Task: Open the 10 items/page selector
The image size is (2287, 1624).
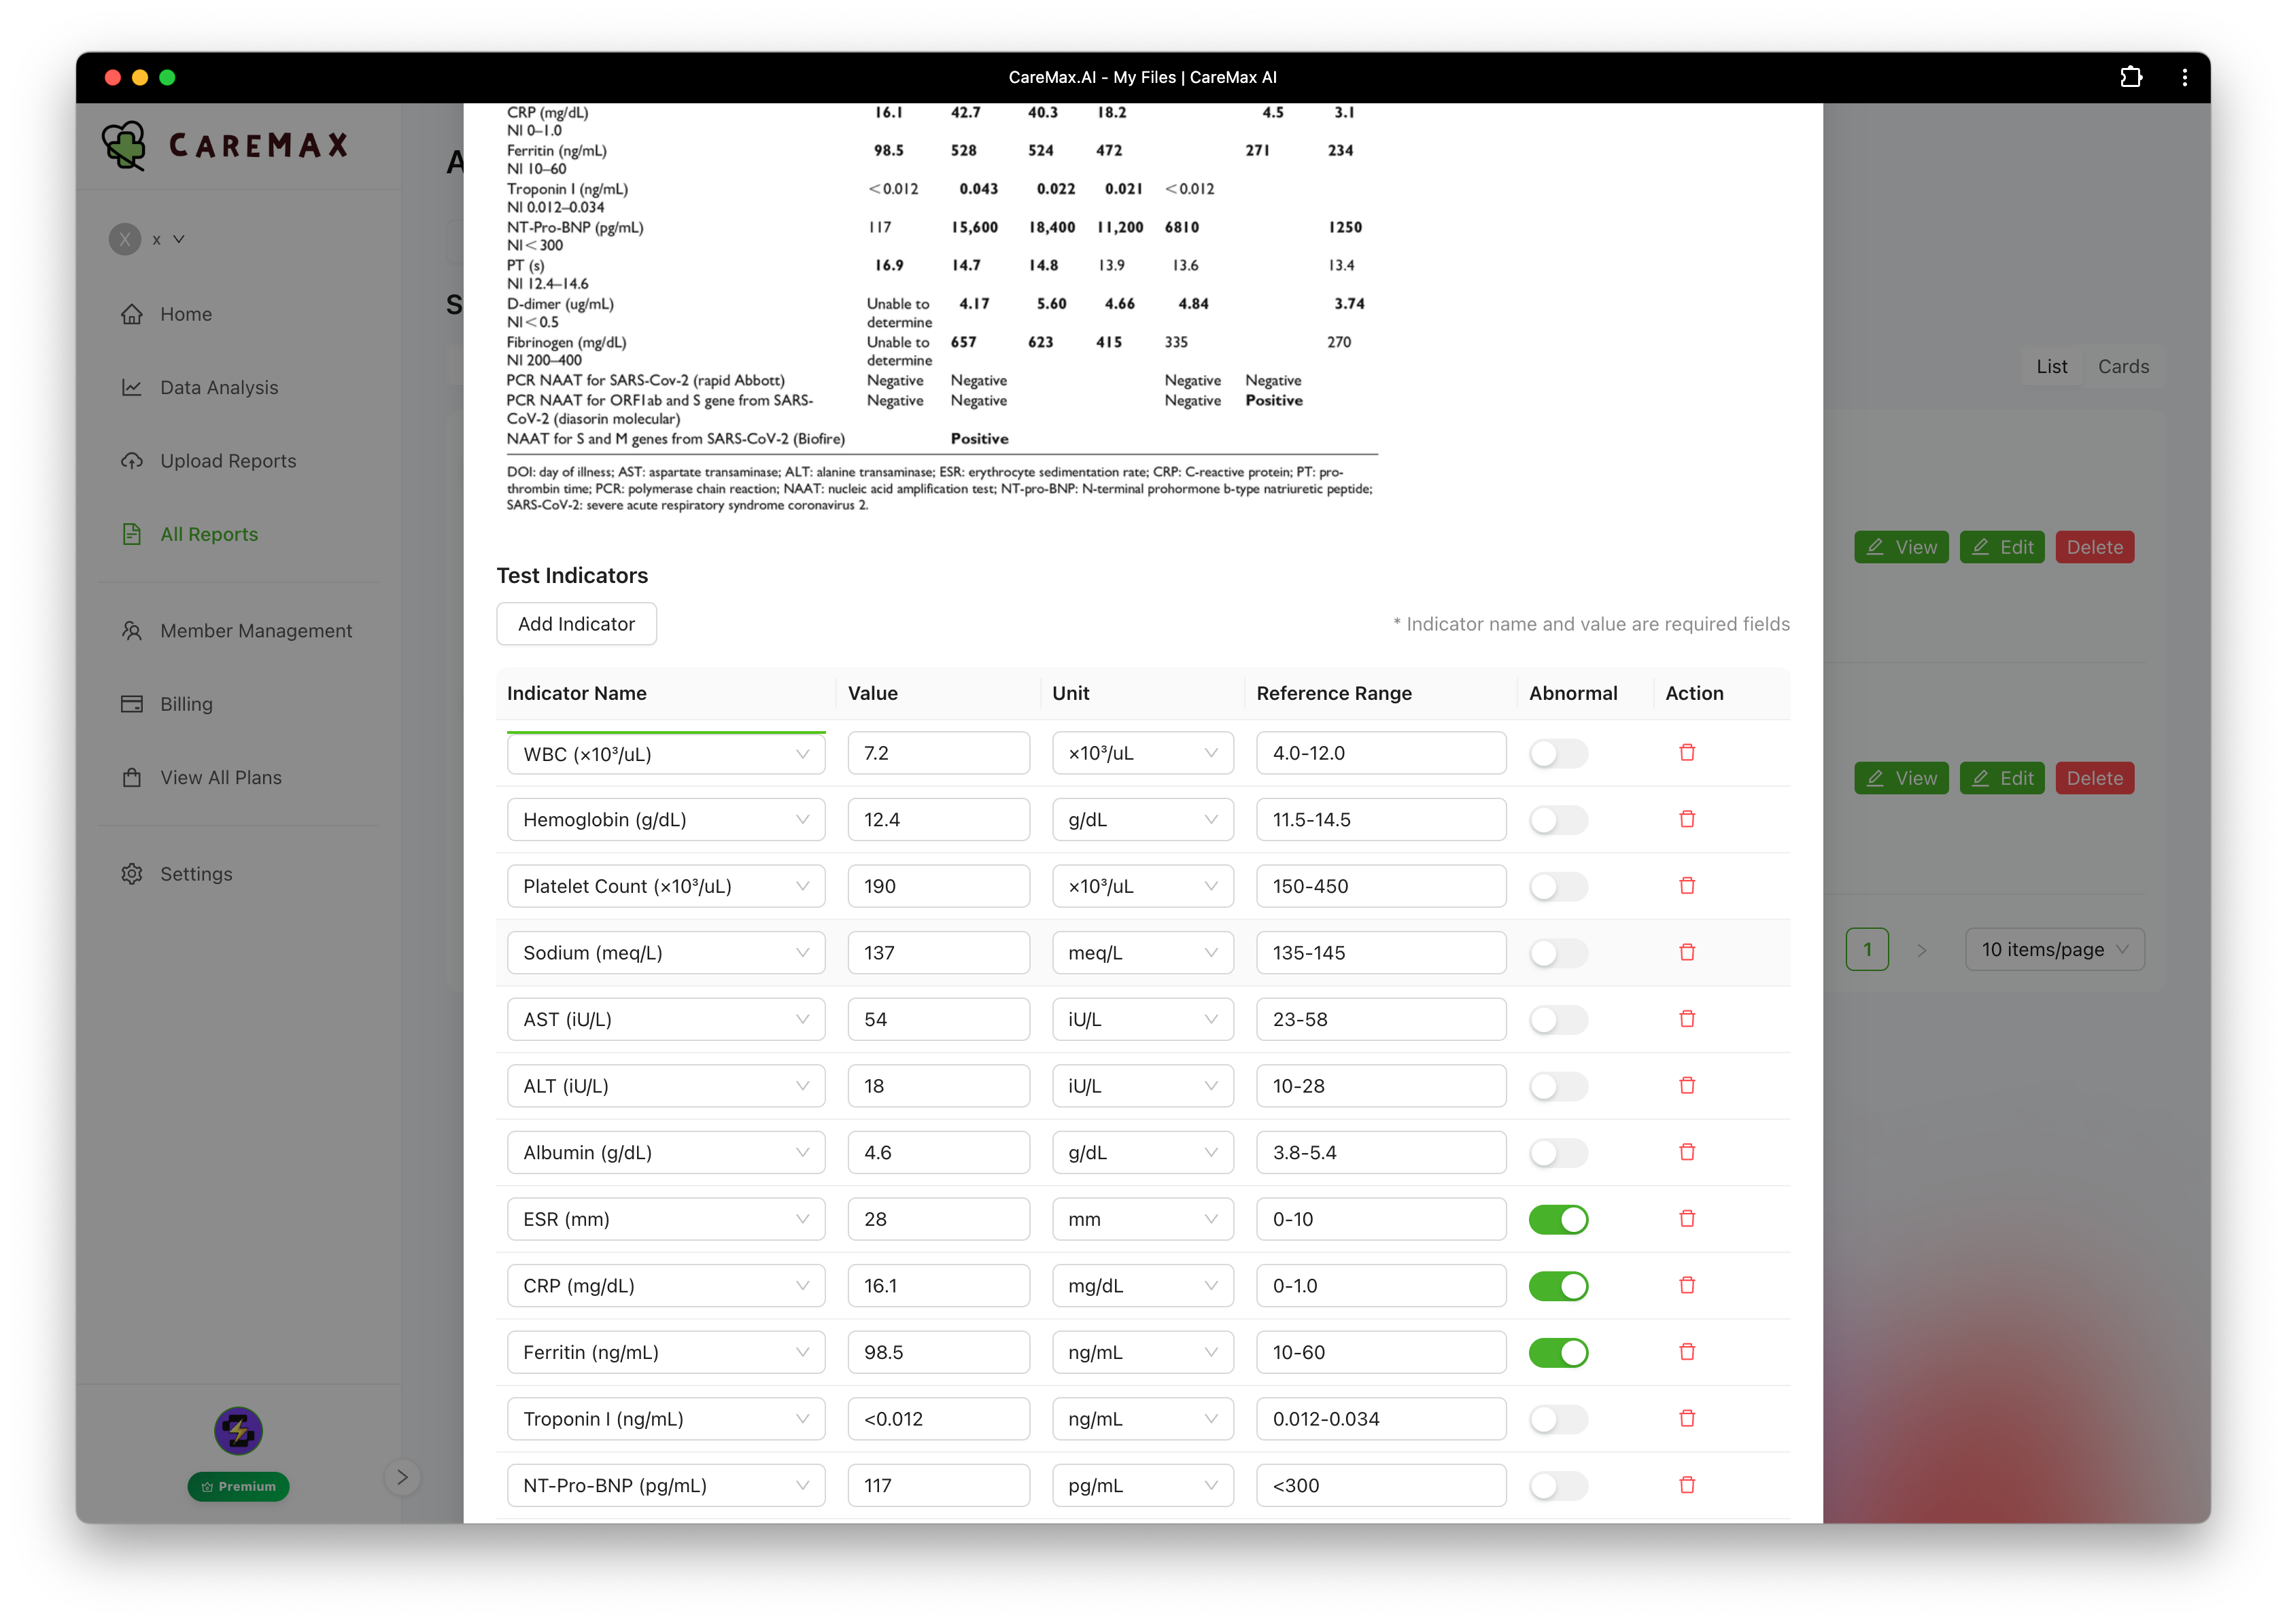Action: click(2054, 950)
